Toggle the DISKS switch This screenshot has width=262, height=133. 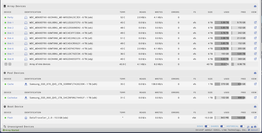tap(207, 126)
